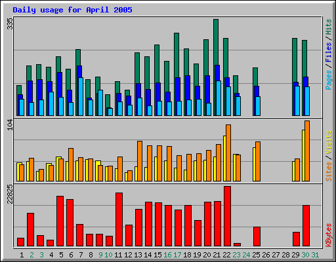Select day label 29

coord(295,255)
